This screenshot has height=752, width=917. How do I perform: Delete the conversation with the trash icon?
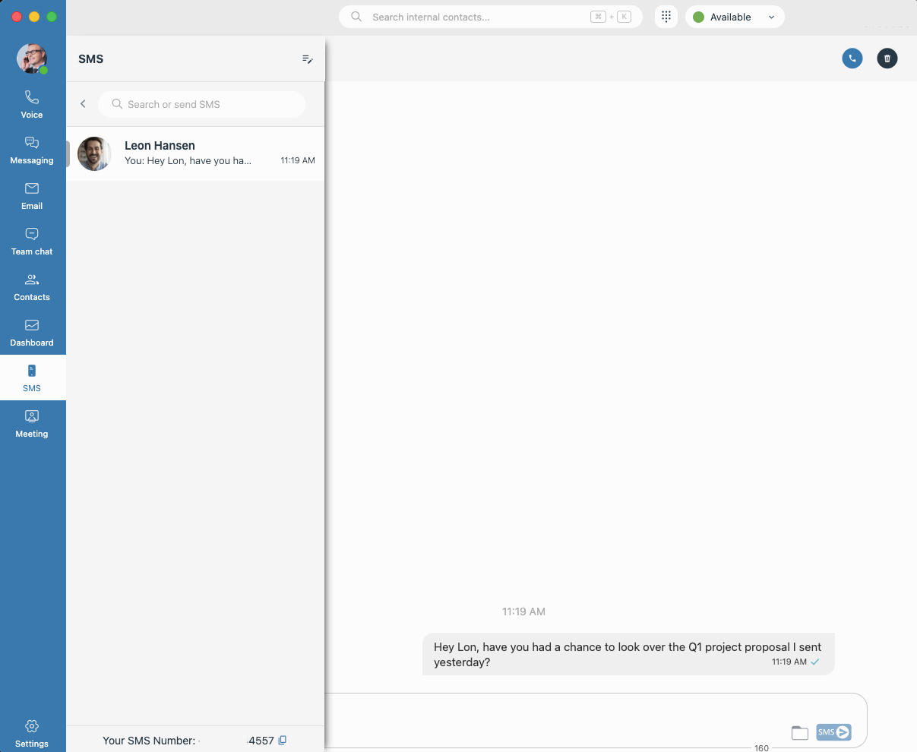887,58
